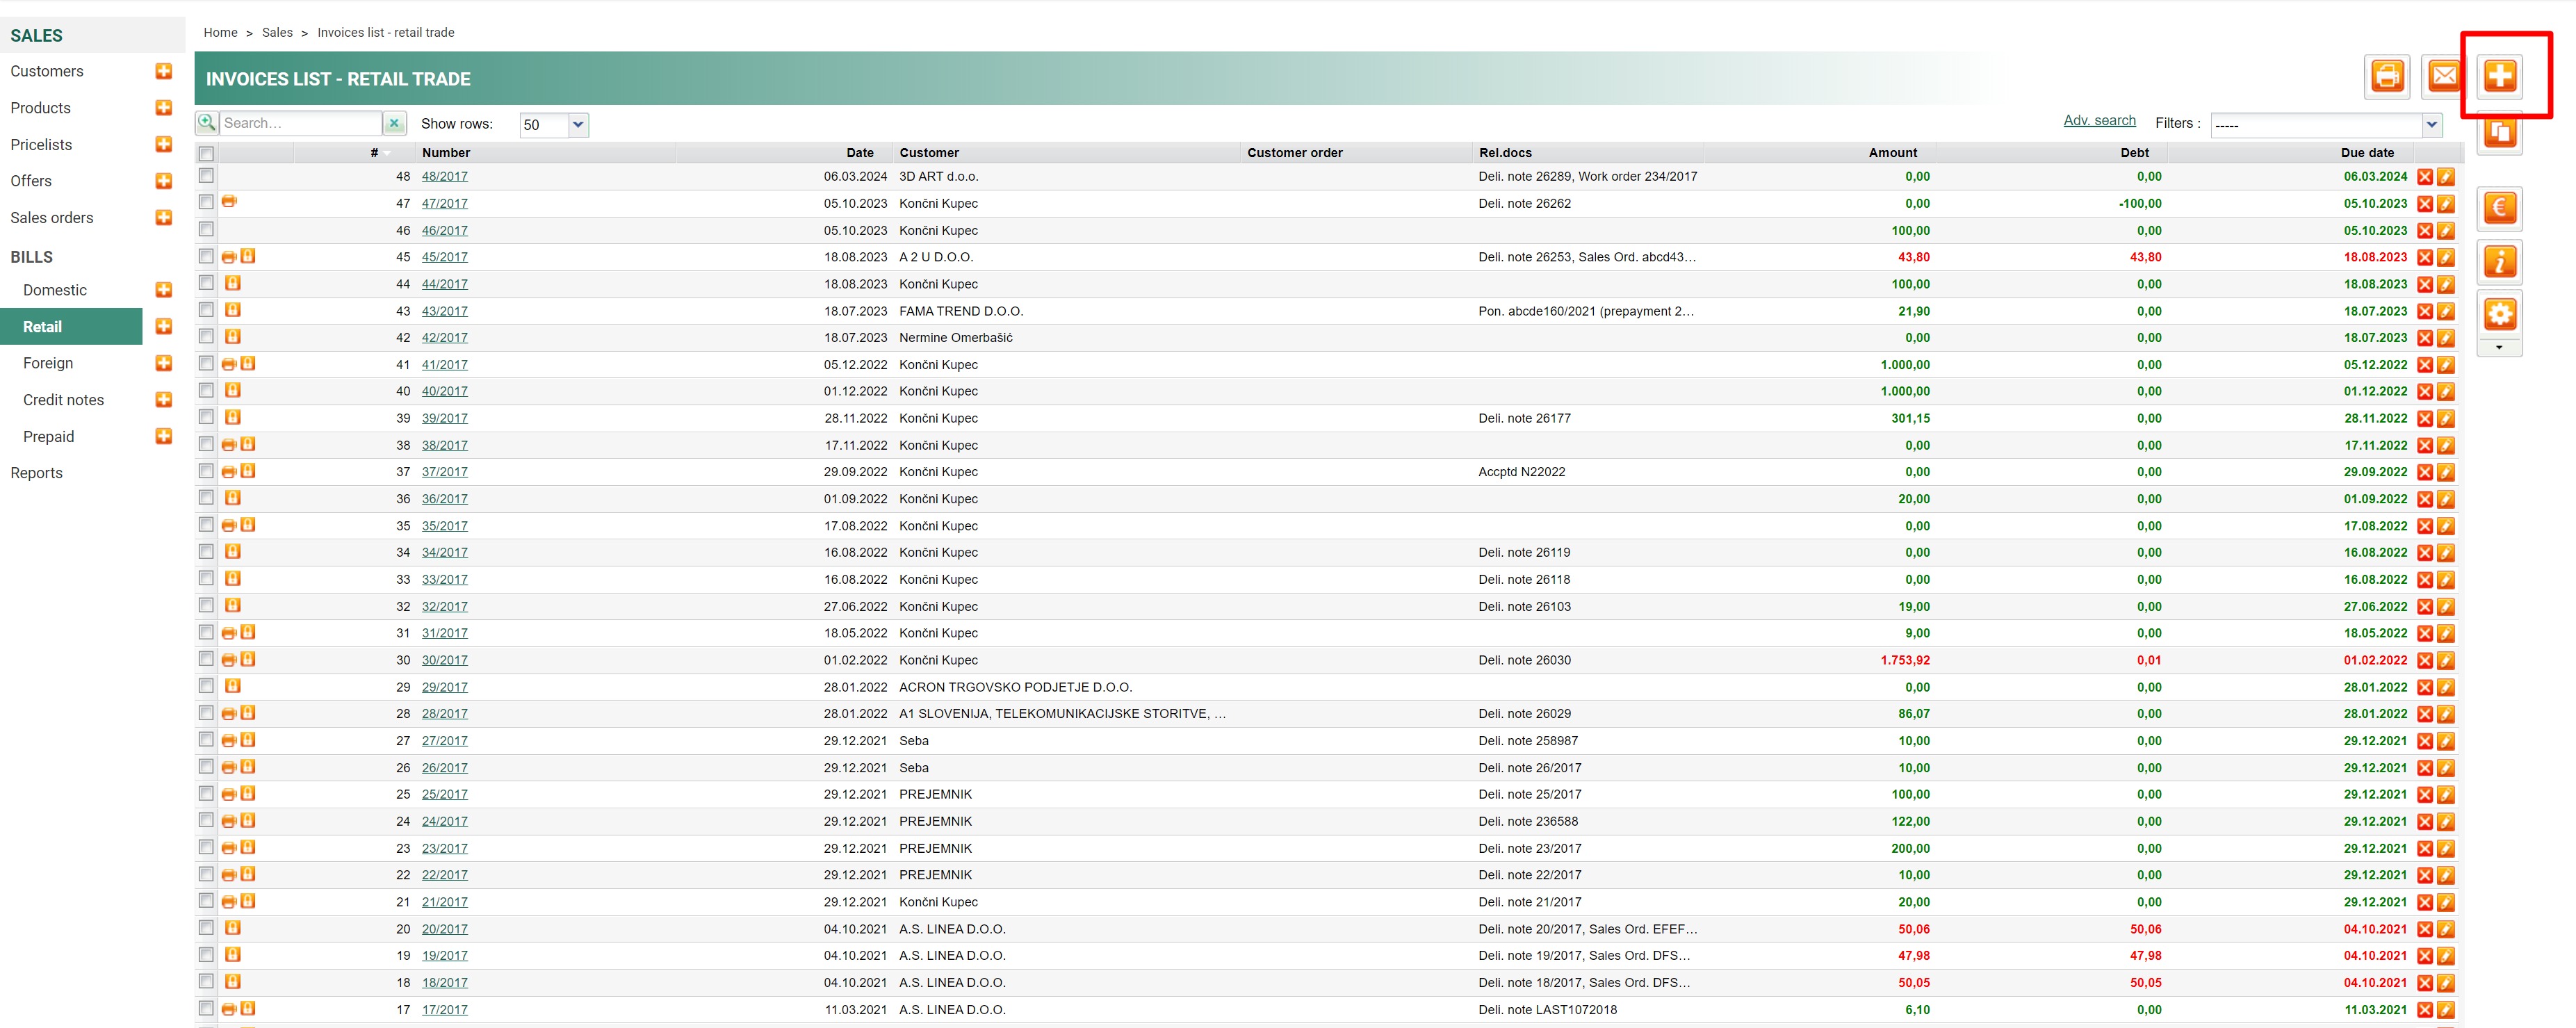
Task: Add new product via plus icon
Action: click(x=164, y=108)
